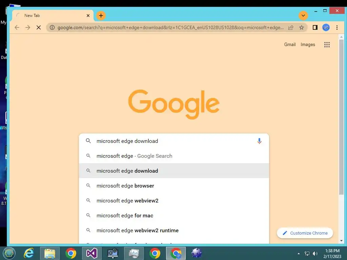View site information icon in address bar

(x=52, y=28)
